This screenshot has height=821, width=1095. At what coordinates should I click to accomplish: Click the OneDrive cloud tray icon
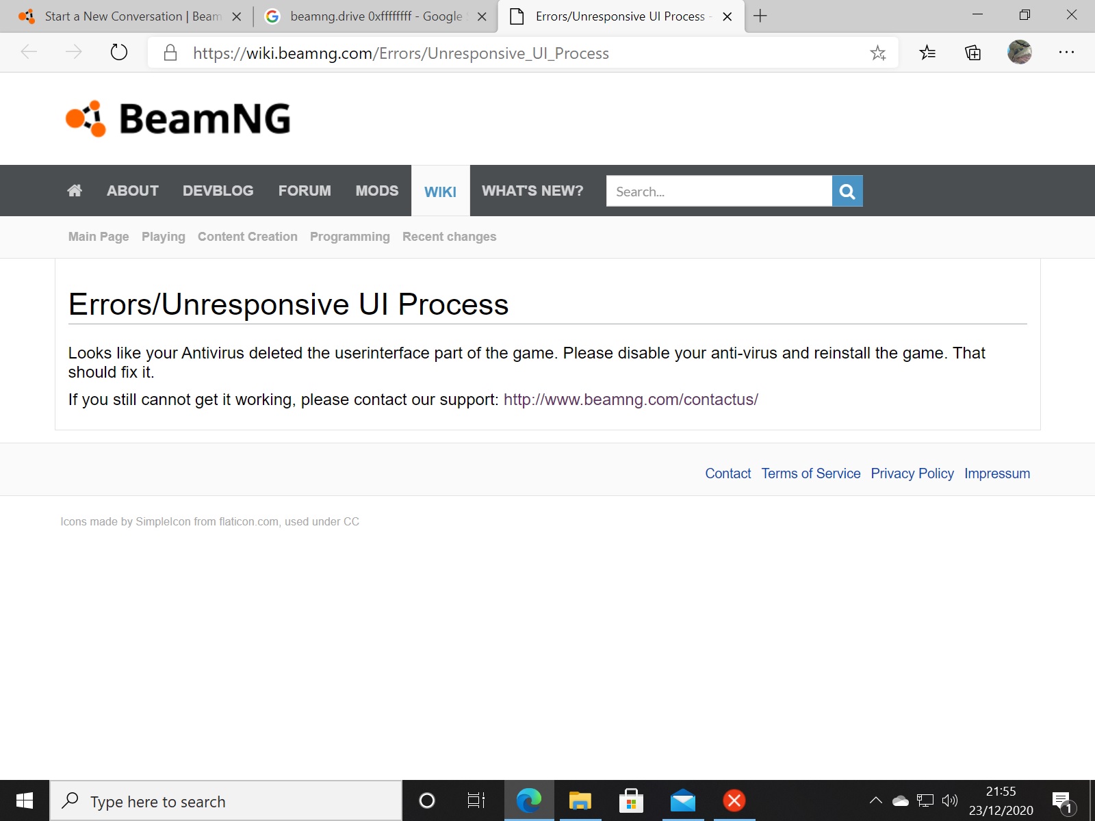(901, 800)
